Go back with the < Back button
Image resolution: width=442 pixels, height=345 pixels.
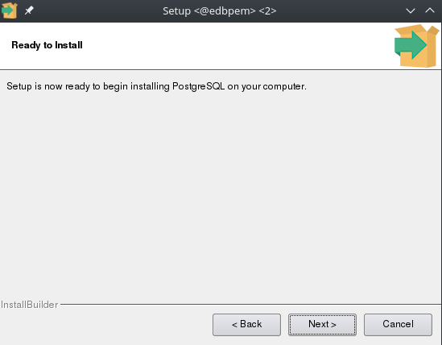point(246,324)
